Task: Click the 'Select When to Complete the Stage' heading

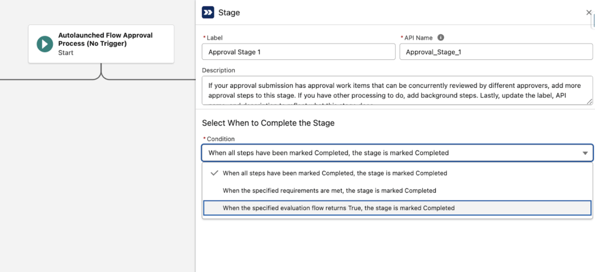Action: pos(268,123)
